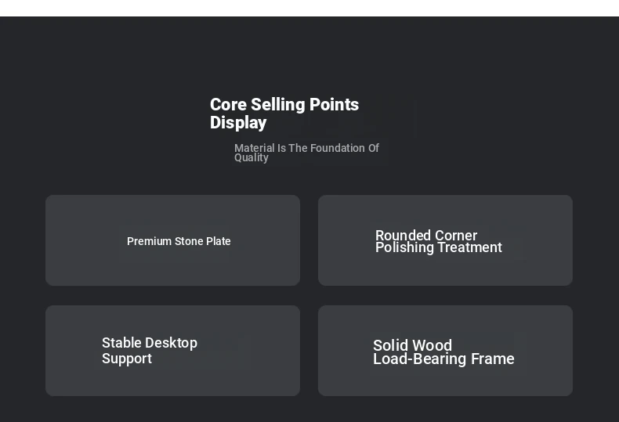619x422 pixels.
Task: Select the Rounded Corner Polishing Treatment card
Action: tap(445, 240)
